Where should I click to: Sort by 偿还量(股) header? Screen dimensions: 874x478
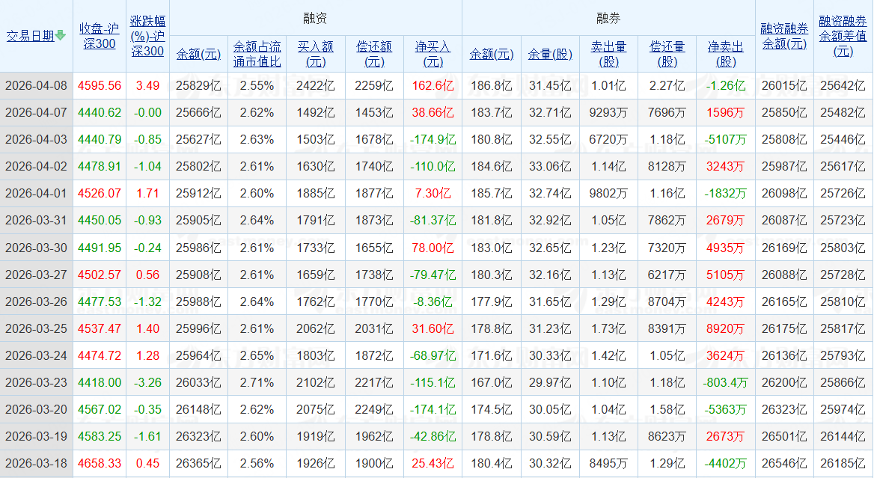click(x=667, y=54)
